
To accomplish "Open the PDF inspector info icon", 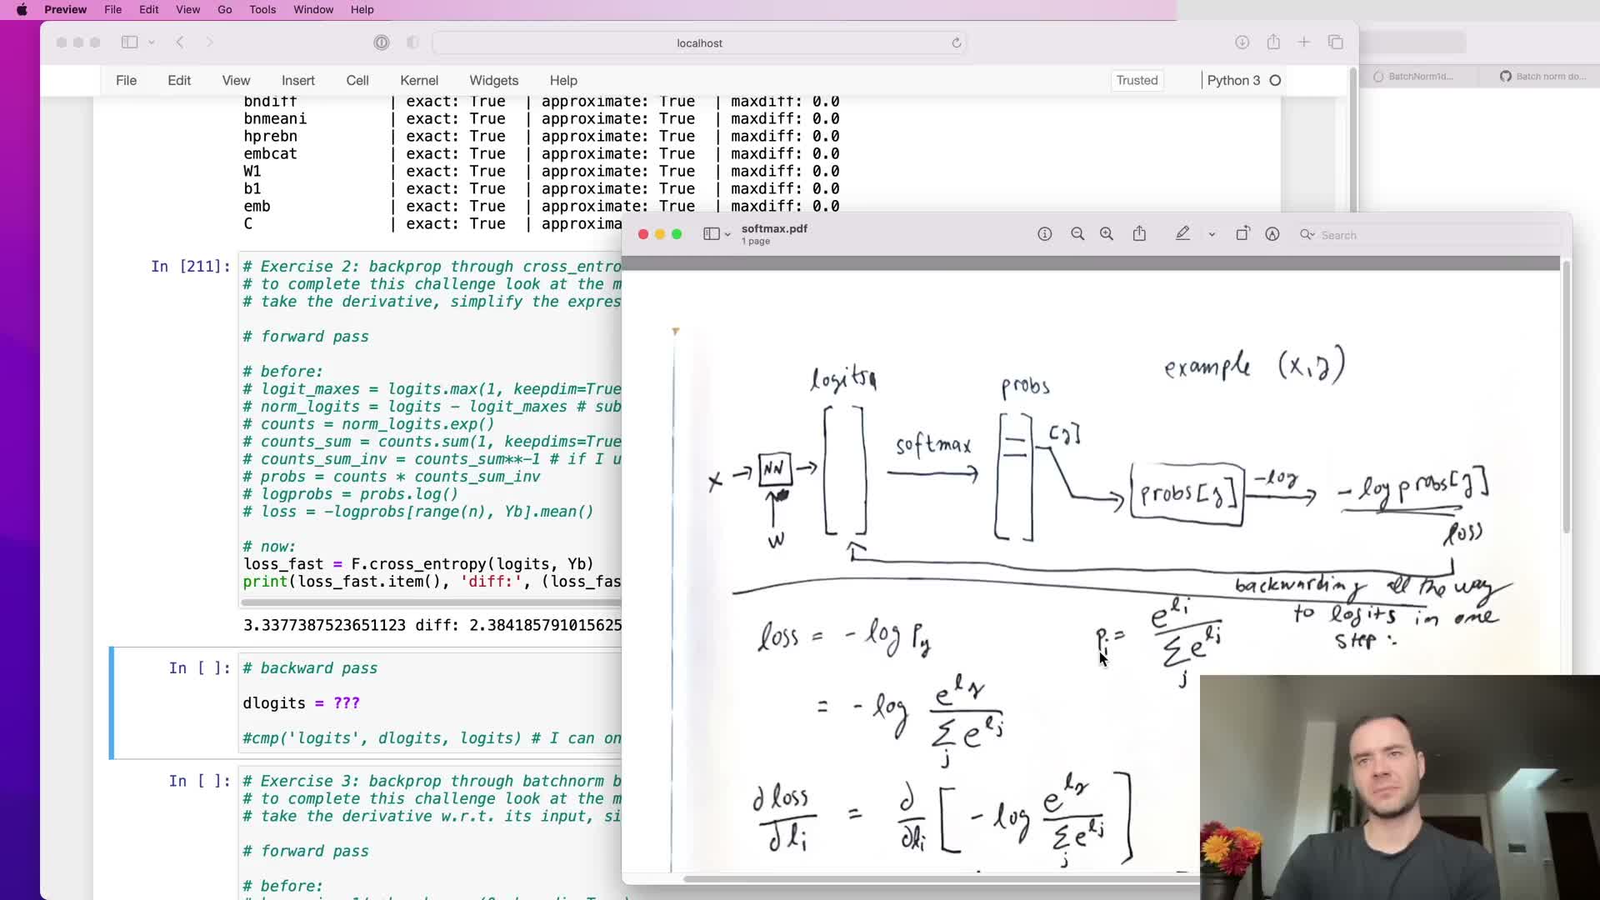I will click(x=1044, y=235).
